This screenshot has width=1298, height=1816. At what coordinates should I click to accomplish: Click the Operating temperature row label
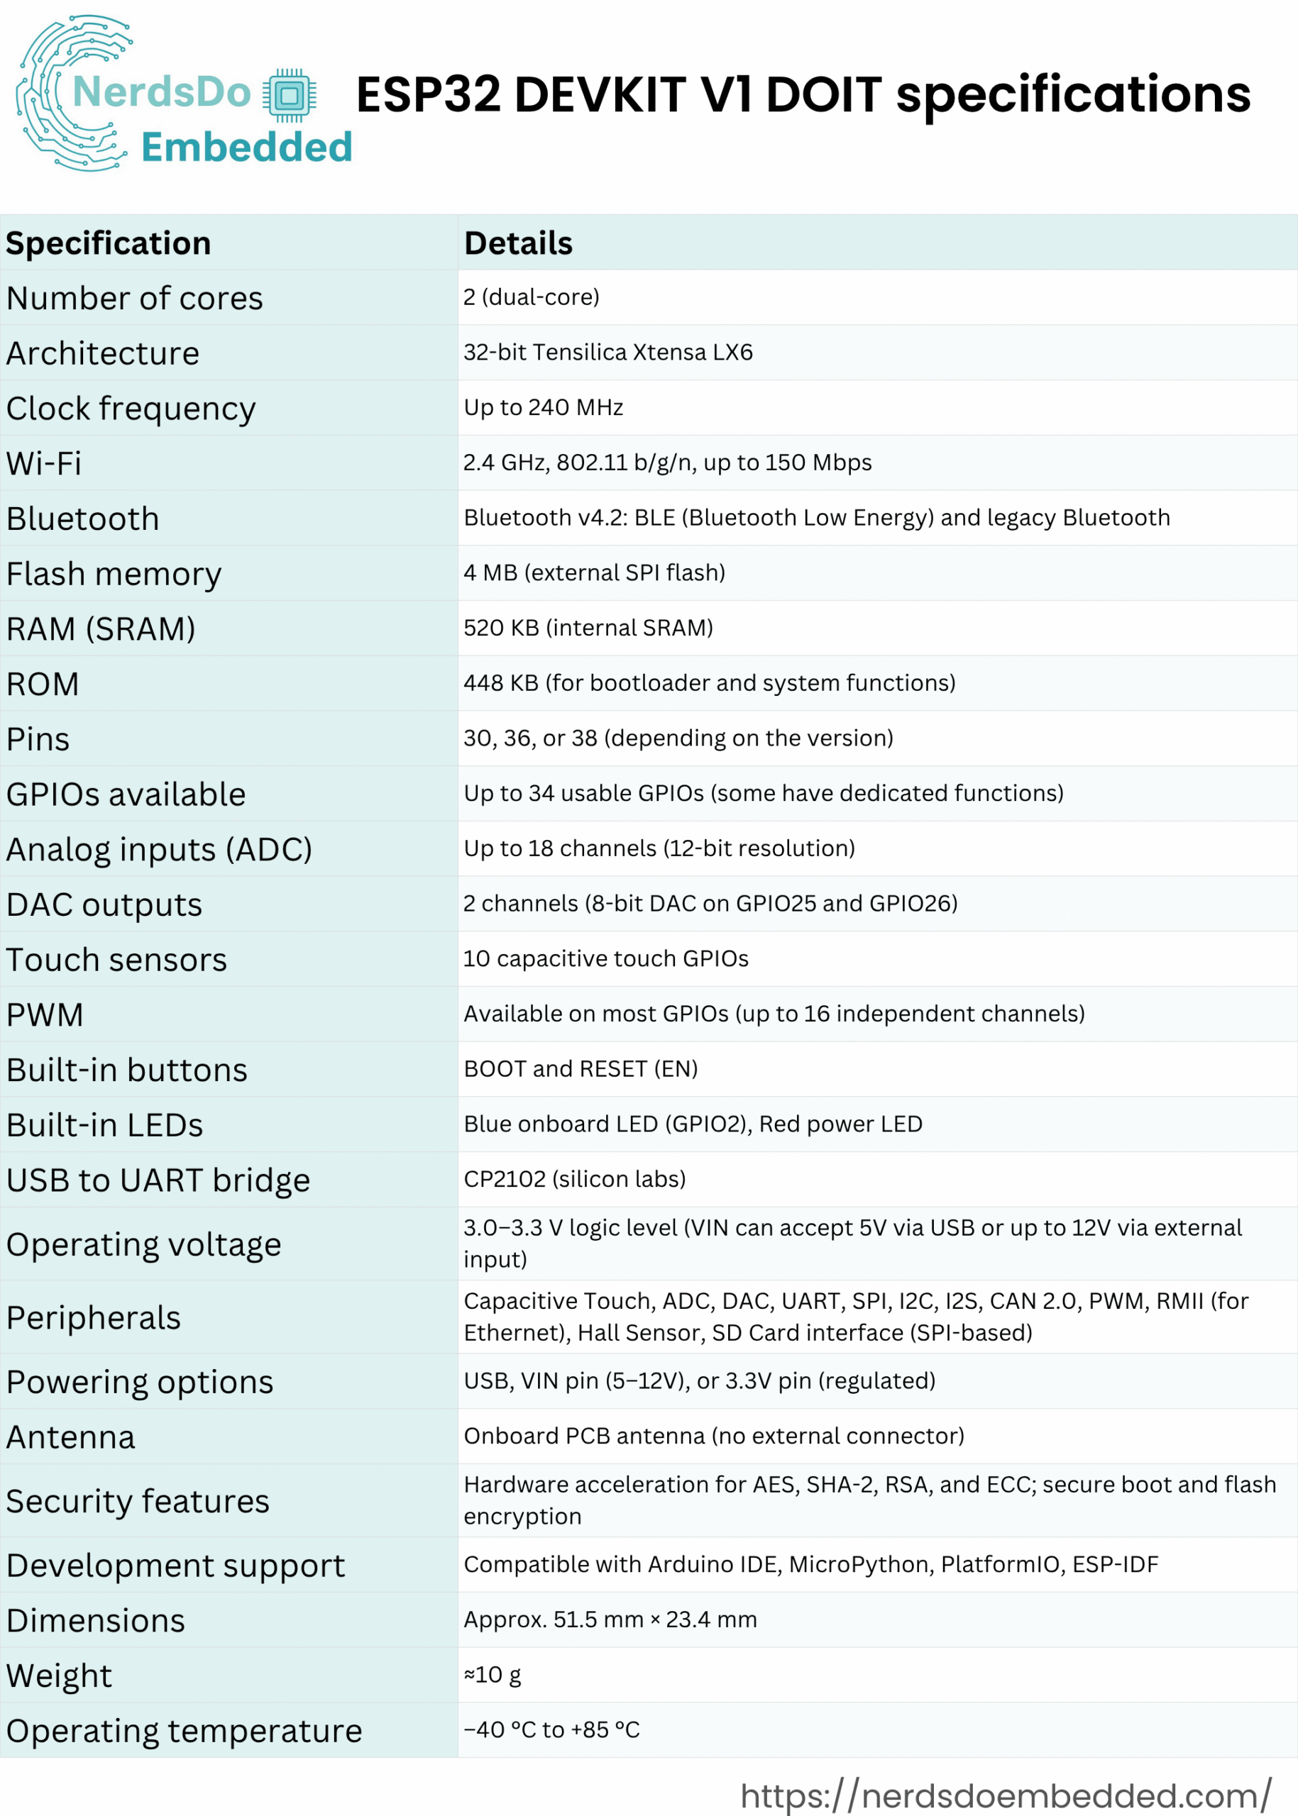tap(185, 1730)
